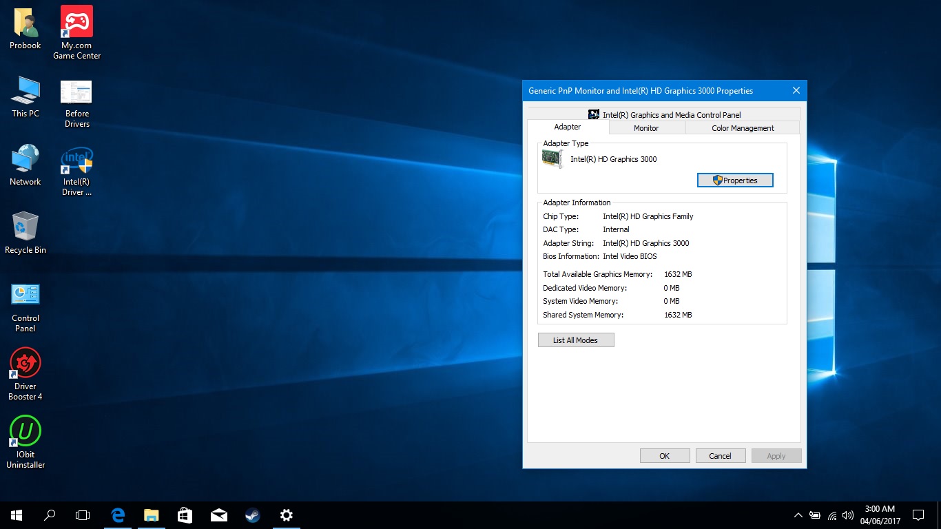Click the List All Modes button

click(x=576, y=340)
